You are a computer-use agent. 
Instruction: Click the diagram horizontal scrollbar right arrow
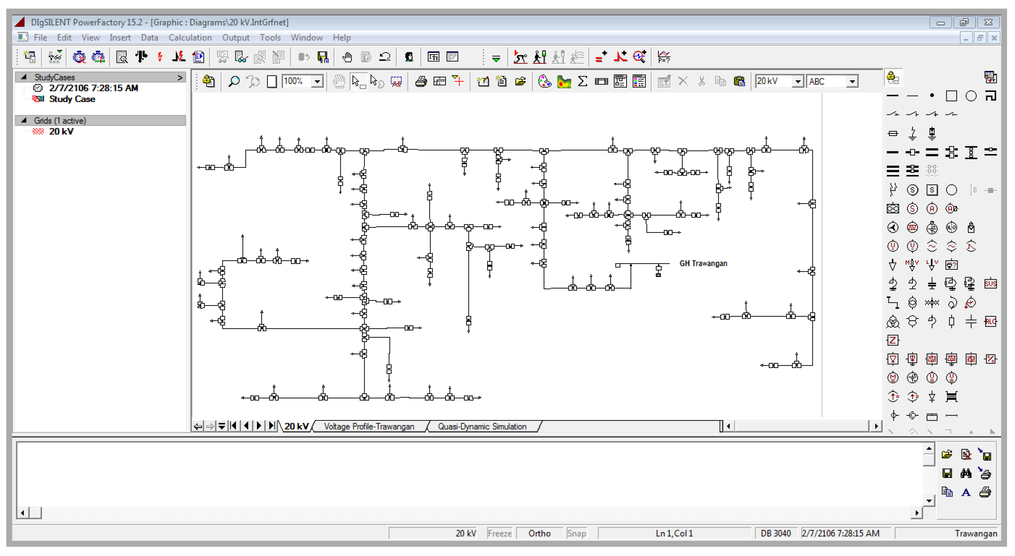tap(876, 426)
